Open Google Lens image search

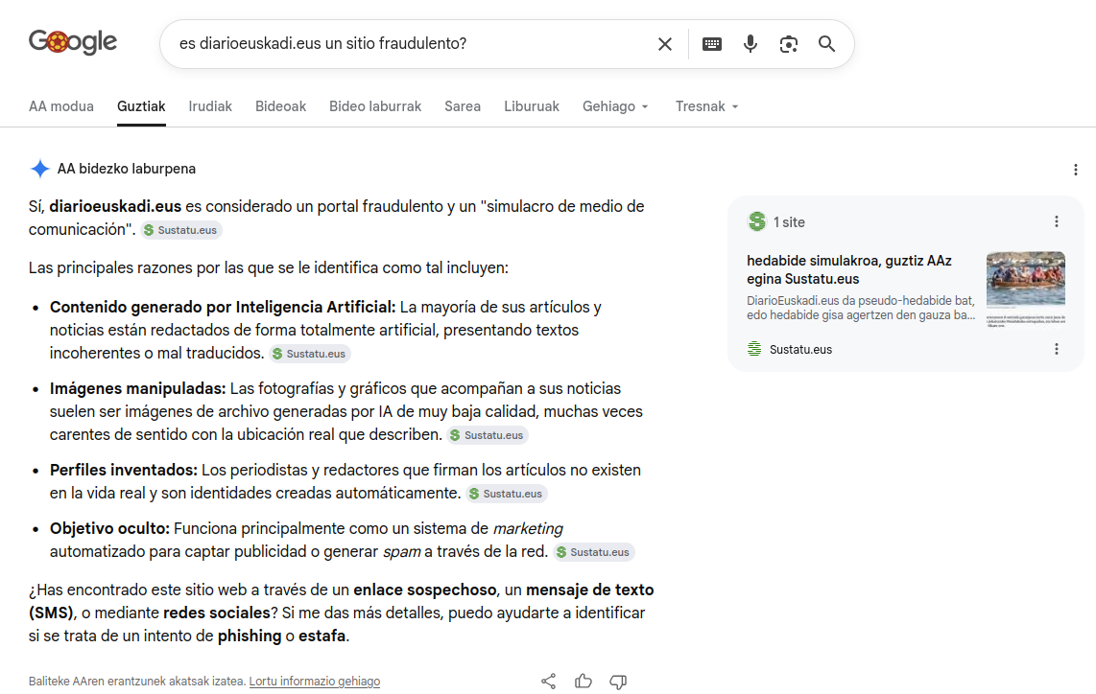click(789, 44)
